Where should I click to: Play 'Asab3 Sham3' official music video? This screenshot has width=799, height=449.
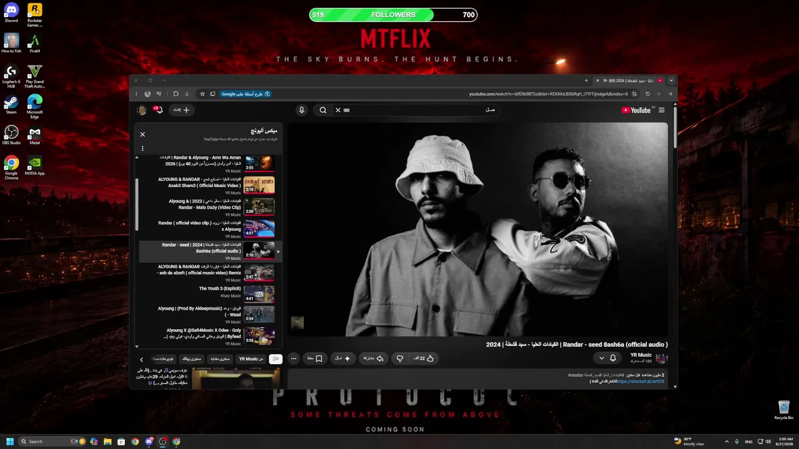click(x=209, y=185)
